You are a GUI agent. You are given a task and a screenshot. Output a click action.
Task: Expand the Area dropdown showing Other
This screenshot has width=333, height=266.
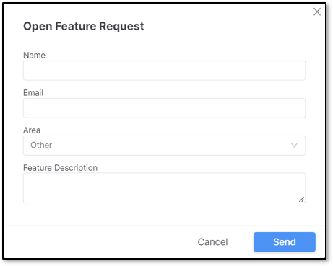pos(164,146)
